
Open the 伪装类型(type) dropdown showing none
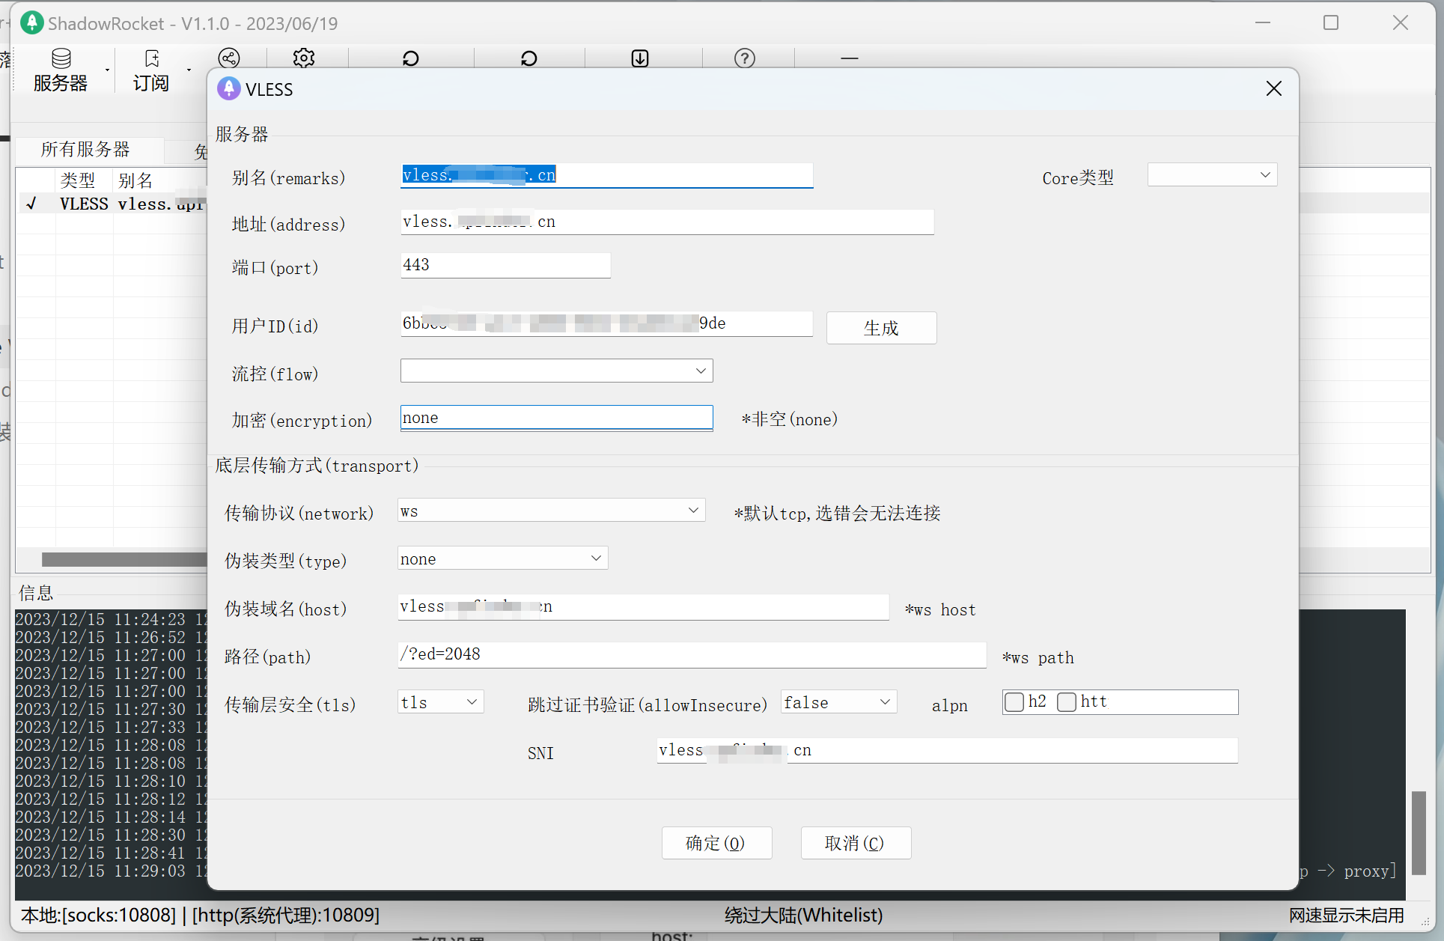click(x=503, y=558)
